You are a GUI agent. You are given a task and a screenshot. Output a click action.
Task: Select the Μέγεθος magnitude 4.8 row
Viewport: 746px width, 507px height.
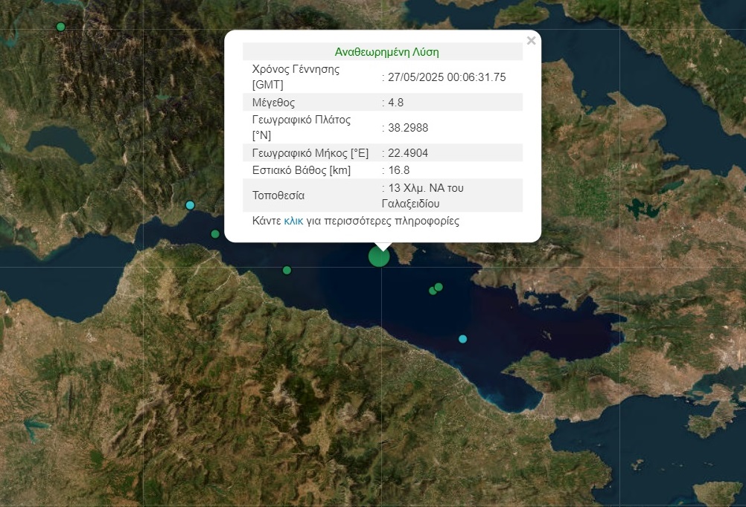[335, 103]
